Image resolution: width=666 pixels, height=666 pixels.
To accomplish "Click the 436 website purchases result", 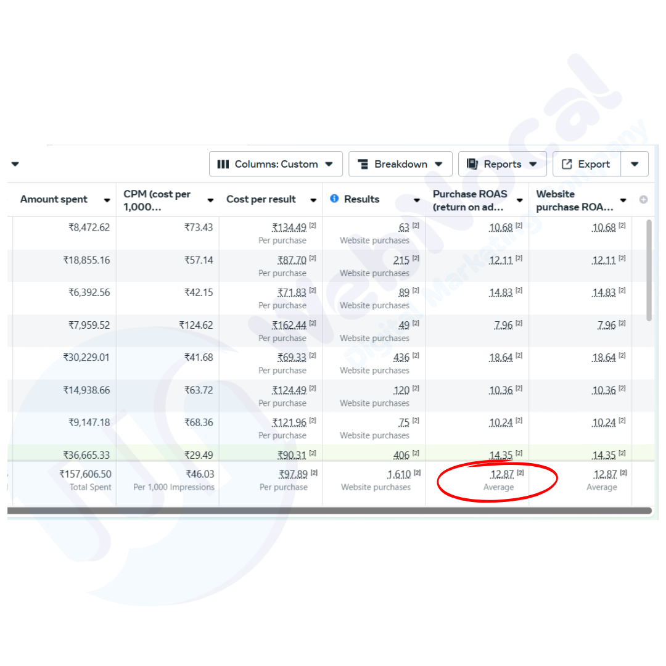I will point(401,357).
